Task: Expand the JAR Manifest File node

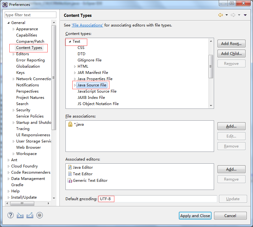Action: point(75,73)
